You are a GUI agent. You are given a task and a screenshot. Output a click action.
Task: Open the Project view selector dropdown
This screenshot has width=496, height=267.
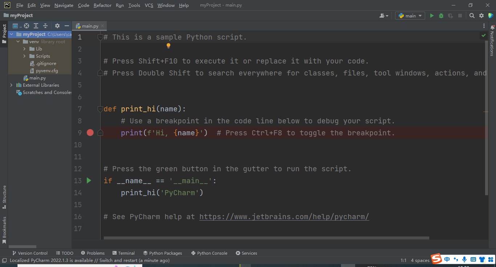[17, 26]
